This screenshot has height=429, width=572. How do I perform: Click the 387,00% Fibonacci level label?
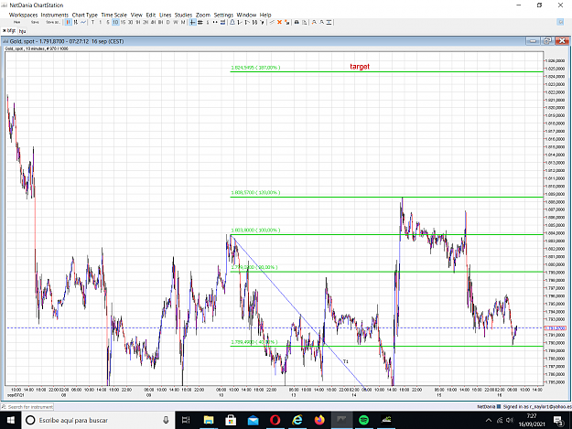[x=255, y=68]
